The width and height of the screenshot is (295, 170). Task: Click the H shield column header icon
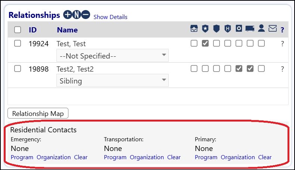(x=228, y=29)
